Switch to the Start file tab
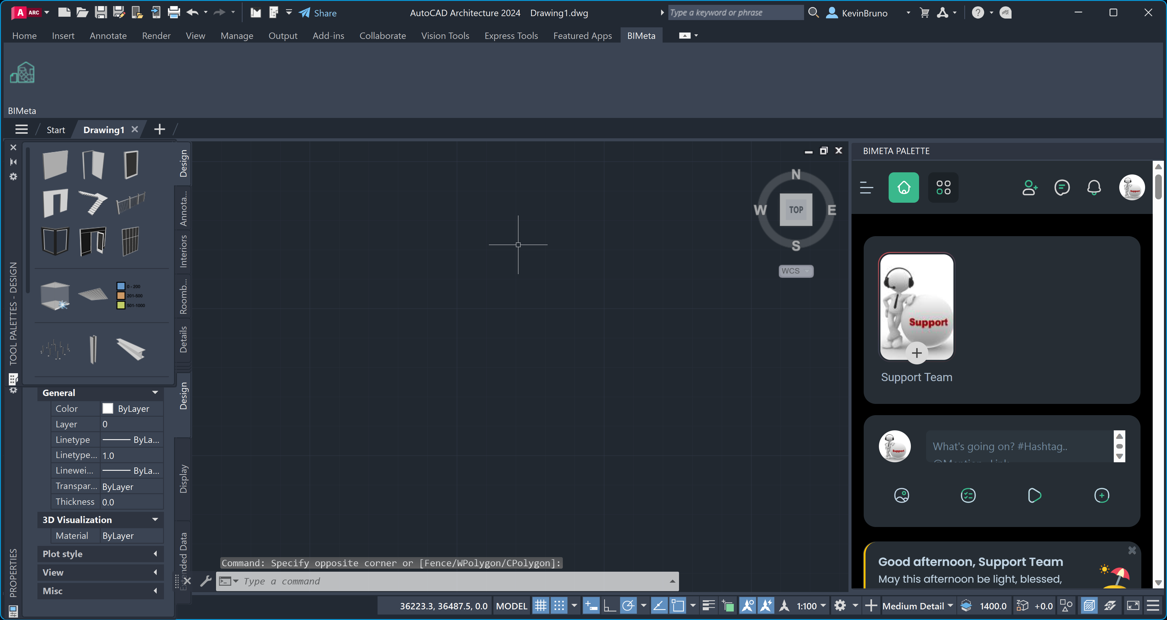This screenshot has width=1167, height=620. [56, 130]
